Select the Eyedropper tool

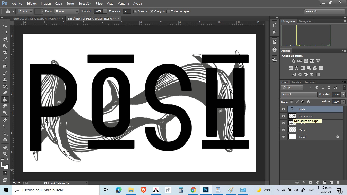click(x=5, y=59)
